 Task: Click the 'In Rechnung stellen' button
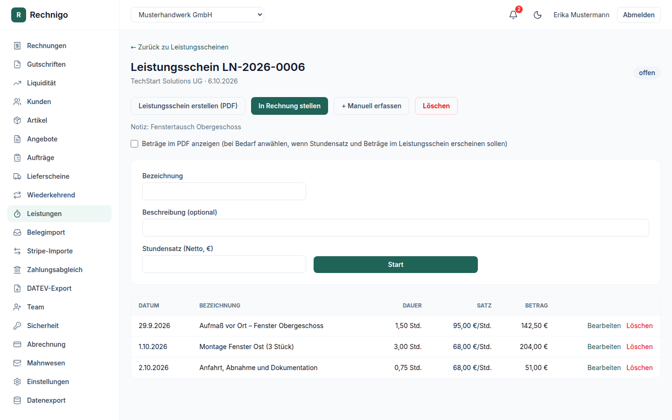click(289, 106)
